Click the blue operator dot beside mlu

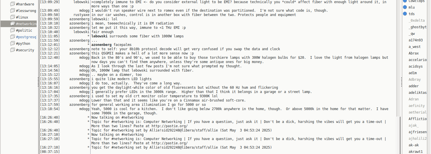tap(405, 7)
